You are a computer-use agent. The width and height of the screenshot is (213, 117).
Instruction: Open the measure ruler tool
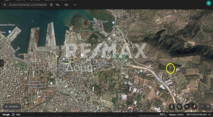pyautogui.click(x=66, y=5)
